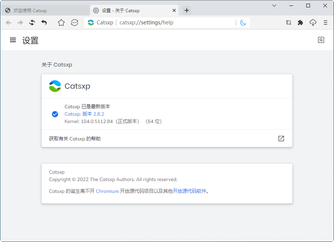334x242 pixels.
Task: Click the orange crop screenshot icon
Action: tap(288, 23)
